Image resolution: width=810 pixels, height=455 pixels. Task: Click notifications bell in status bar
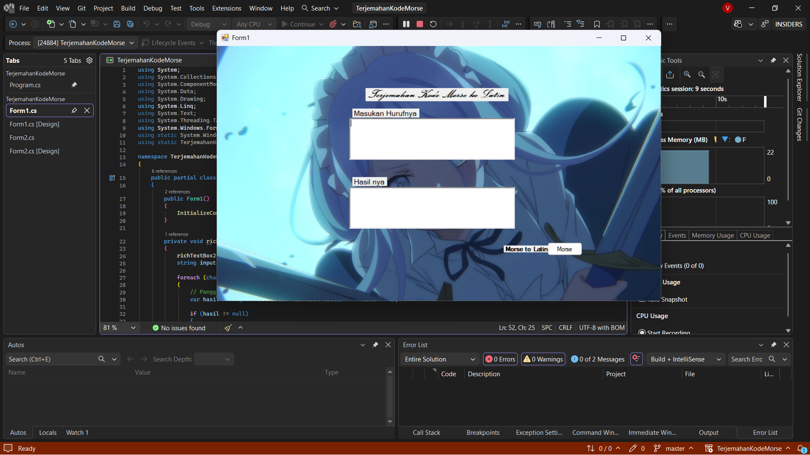pyautogui.click(x=801, y=449)
